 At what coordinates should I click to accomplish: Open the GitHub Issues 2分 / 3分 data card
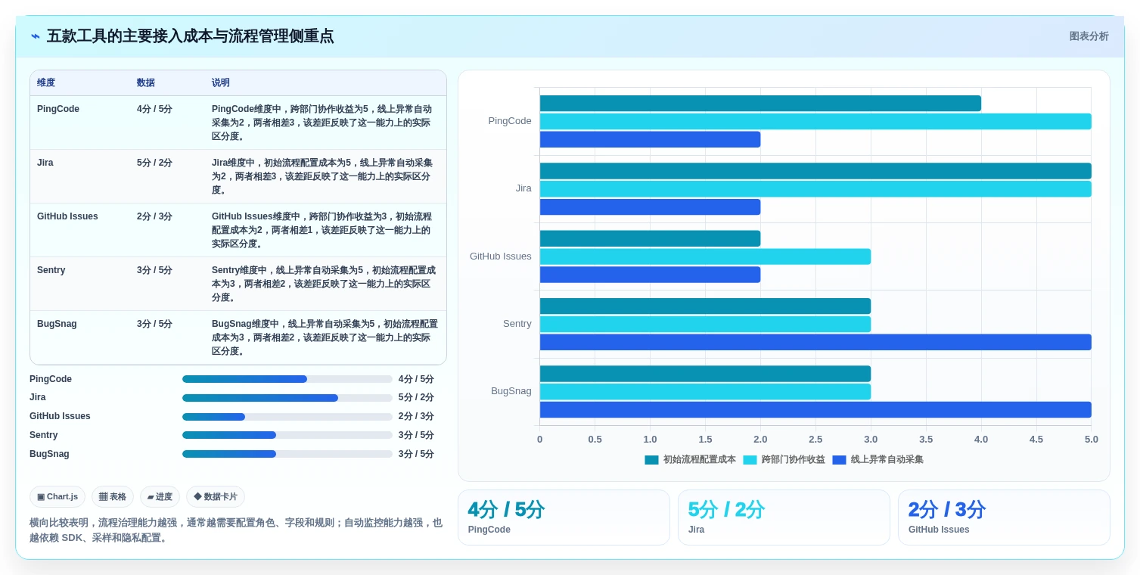coord(1004,517)
